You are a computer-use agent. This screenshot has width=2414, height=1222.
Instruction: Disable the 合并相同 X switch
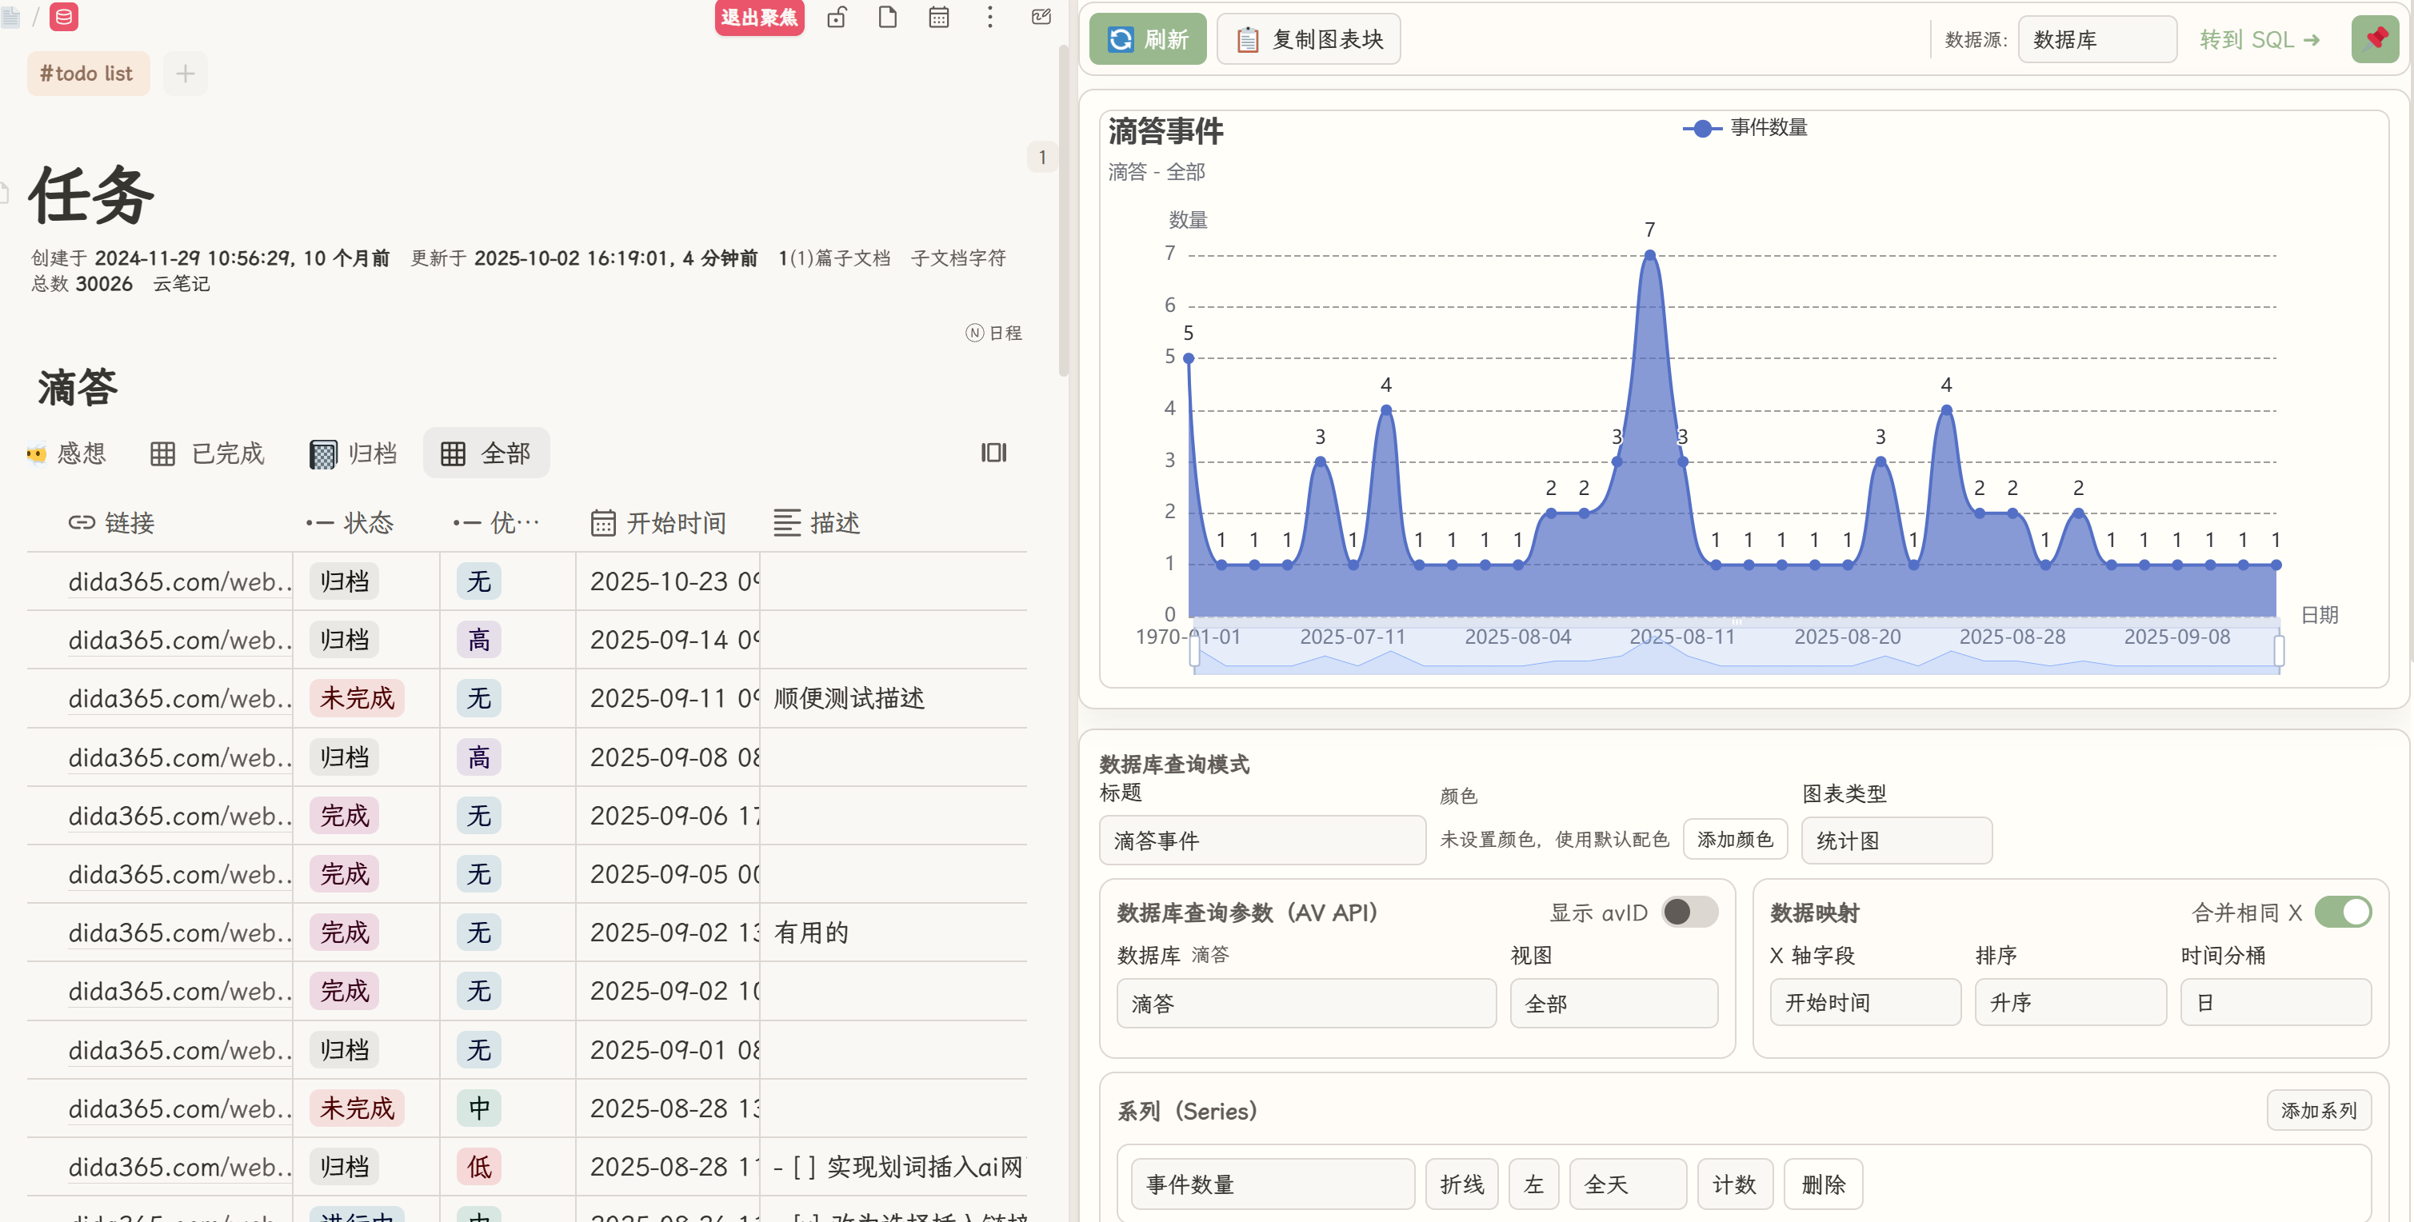[x=2342, y=912]
